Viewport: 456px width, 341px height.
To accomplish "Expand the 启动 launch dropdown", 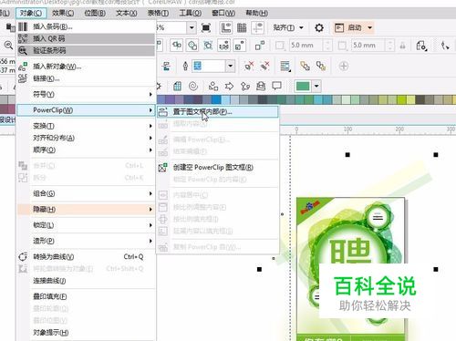I will click(x=370, y=27).
